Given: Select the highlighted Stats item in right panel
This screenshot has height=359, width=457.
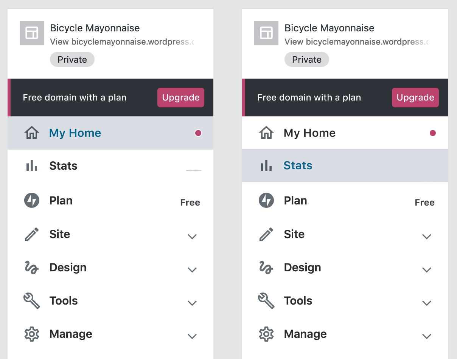Looking at the screenshot, I should tap(345, 166).
